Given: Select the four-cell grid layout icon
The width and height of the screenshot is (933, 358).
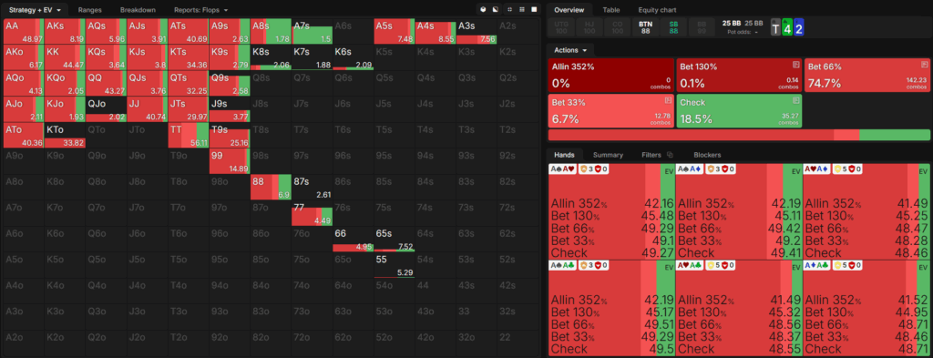Looking at the screenshot, I should [510, 9].
